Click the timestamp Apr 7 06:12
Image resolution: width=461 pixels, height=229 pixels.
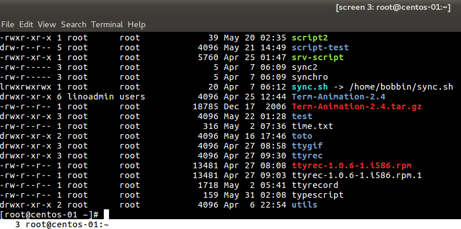coord(255,87)
